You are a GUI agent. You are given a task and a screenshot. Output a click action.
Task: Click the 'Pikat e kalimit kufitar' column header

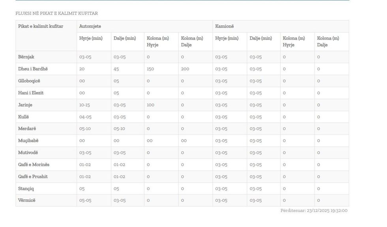coord(41,26)
